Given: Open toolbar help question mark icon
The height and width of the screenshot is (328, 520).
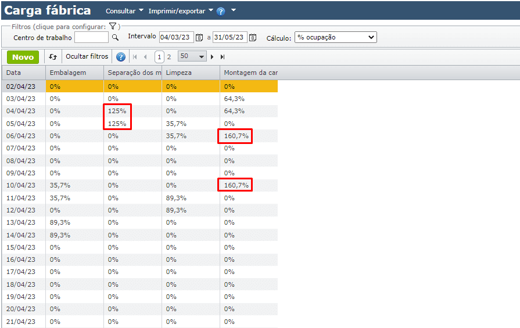Looking at the screenshot, I should pos(121,57).
